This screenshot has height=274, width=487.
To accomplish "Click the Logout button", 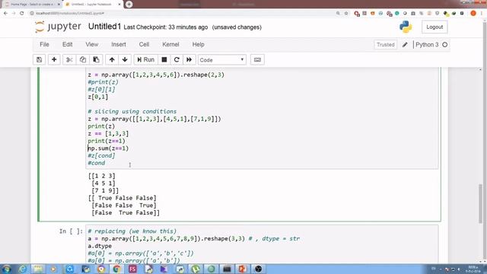I will (x=434, y=27).
